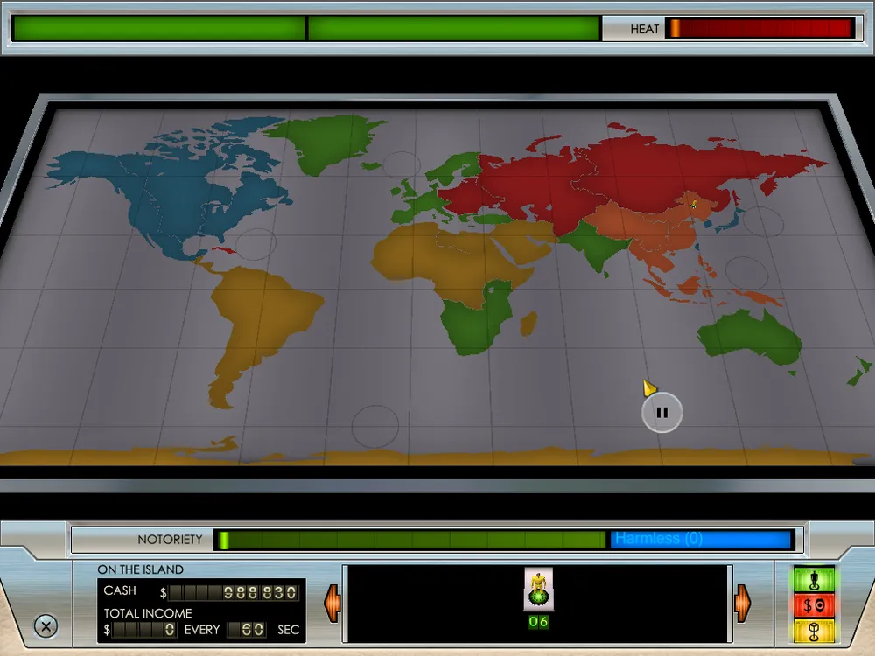Click the green NOTORIETY progress bar
This screenshot has width=875, height=656.
pos(410,540)
